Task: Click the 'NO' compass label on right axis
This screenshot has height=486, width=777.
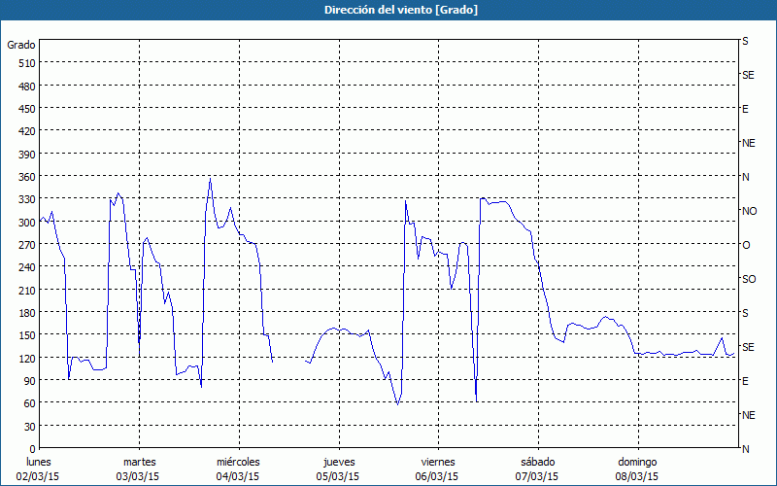Action: [x=749, y=211]
